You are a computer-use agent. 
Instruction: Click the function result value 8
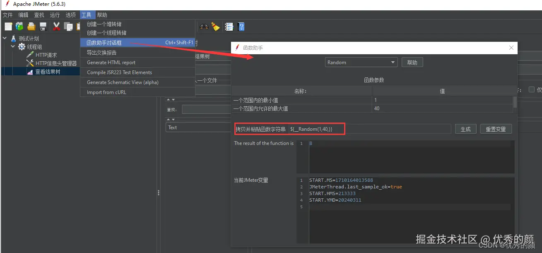pyautogui.click(x=311, y=143)
